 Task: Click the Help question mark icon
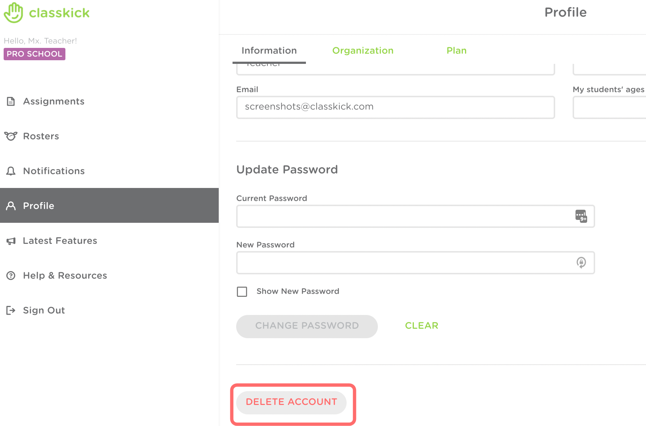click(11, 276)
